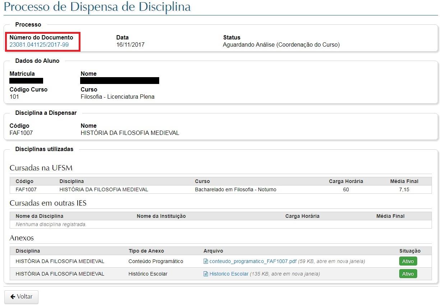Click Ativo badge in Histórico Escolar row

[x=408, y=274]
